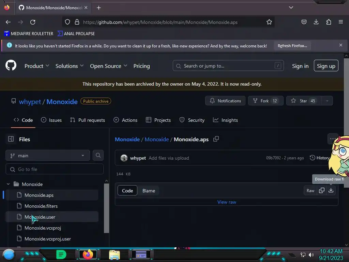Go back with the browser back arrow

tap(8, 22)
